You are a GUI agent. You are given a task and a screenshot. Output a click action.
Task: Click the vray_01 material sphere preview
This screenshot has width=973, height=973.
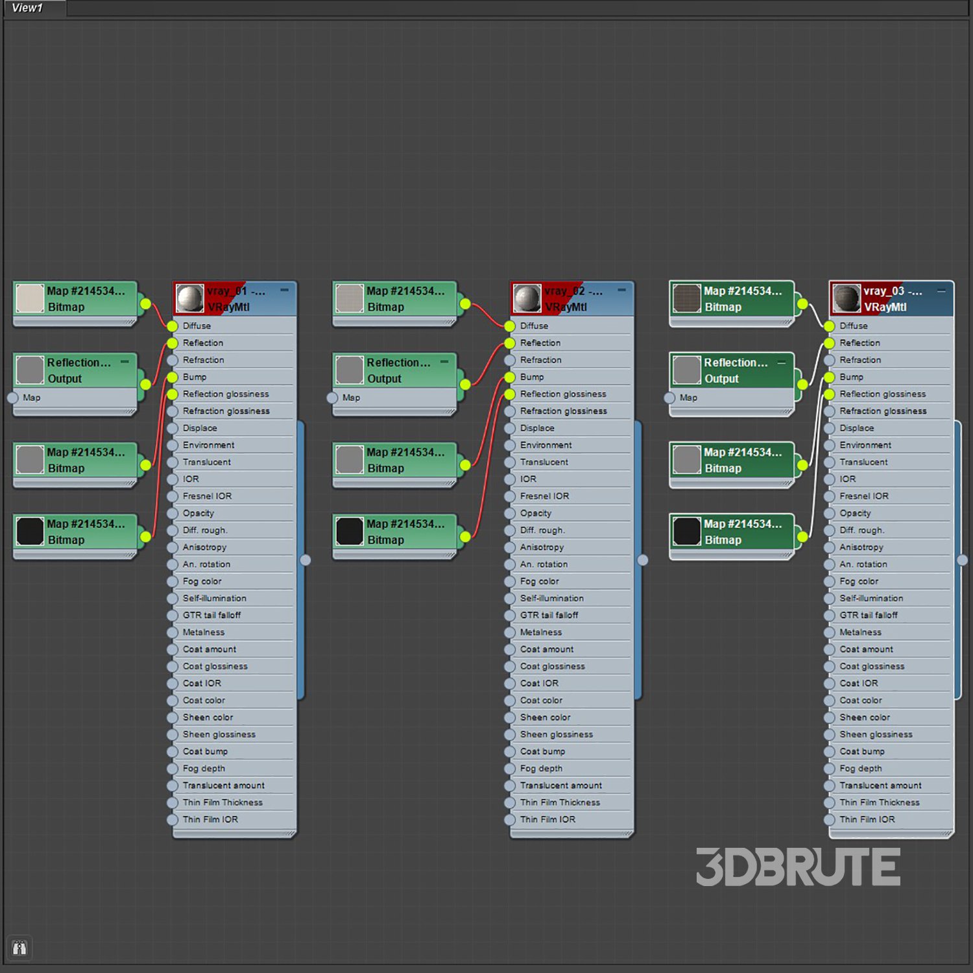(x=189, y=298)
